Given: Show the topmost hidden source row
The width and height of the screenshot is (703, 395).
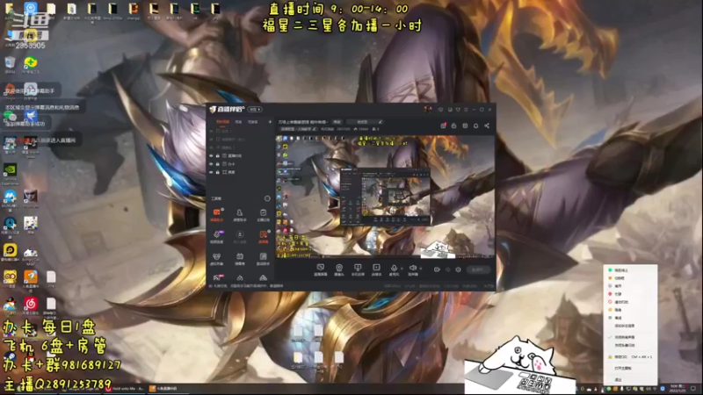Looking at the screenshot, I should (x=211, y=131).
